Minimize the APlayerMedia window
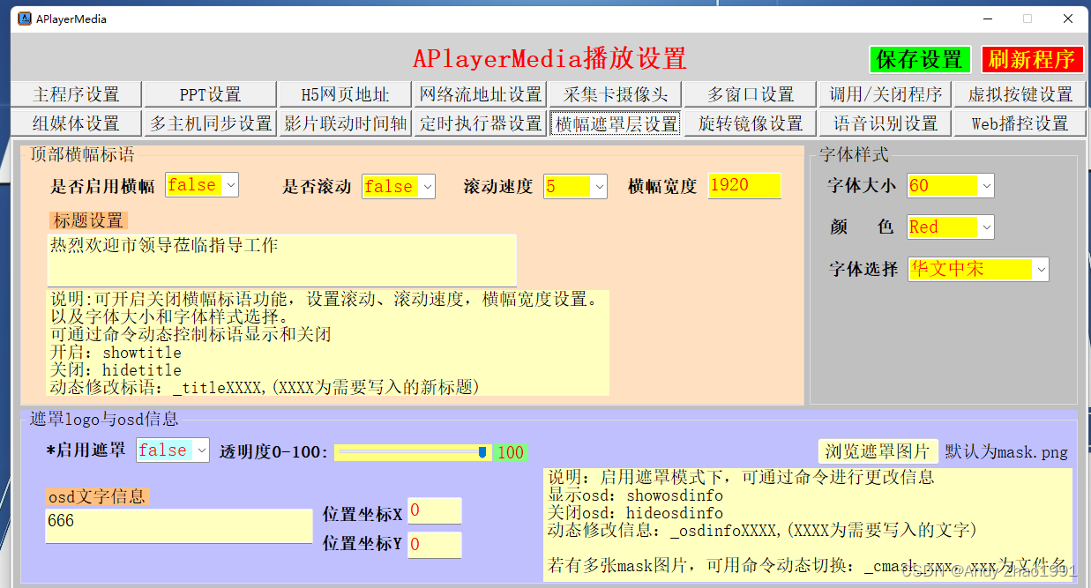 click(986, 19)
